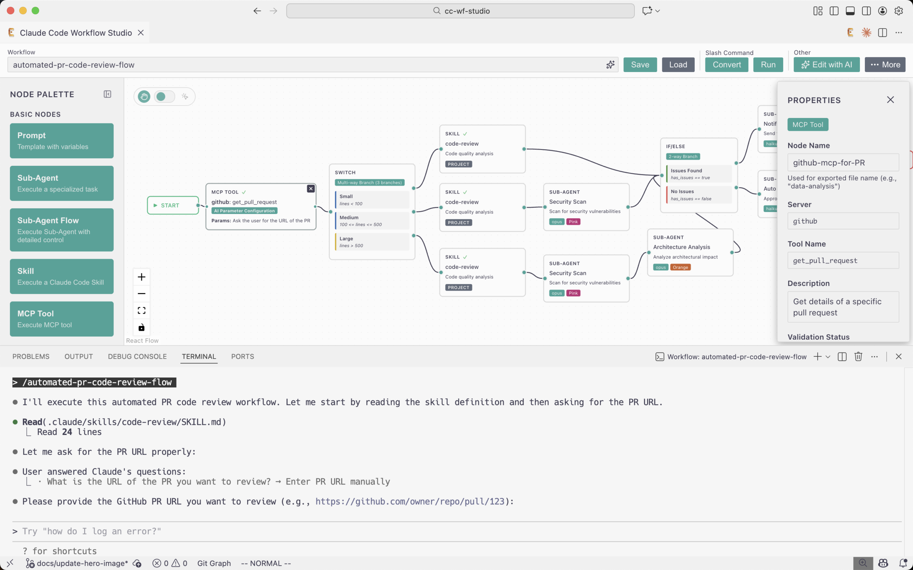This screenshot has width=913, height=570.
Task: Zoom in using the plus control on canvas
Action: (142, 276)
